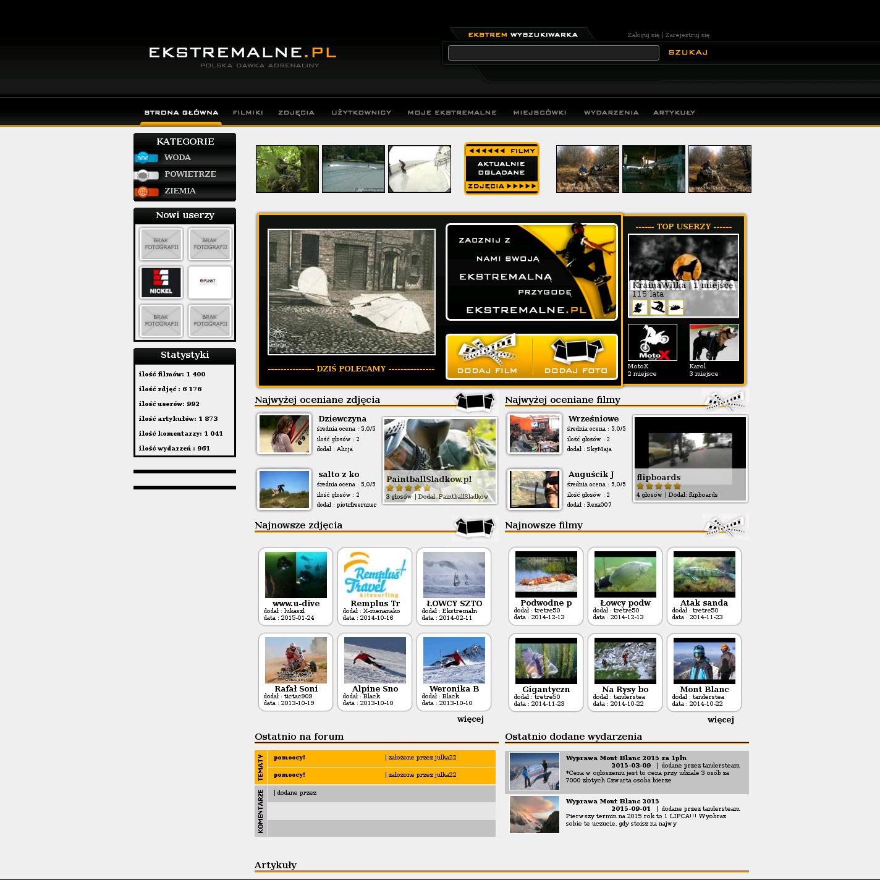Image resolution: width=880 pixels, height=880 pixels.
Task: Click the uploader name piotrfreeruner
Action: (357, 505)
